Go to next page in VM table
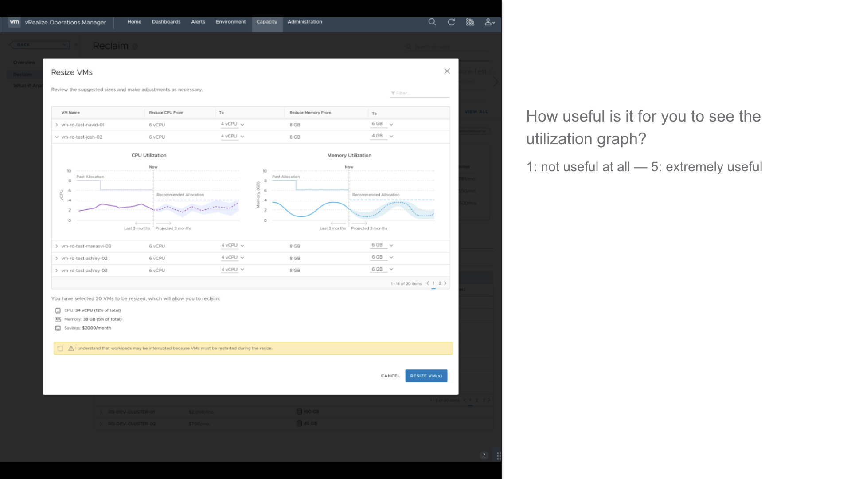This screenshot has width=851, height=479. point(445,283)
